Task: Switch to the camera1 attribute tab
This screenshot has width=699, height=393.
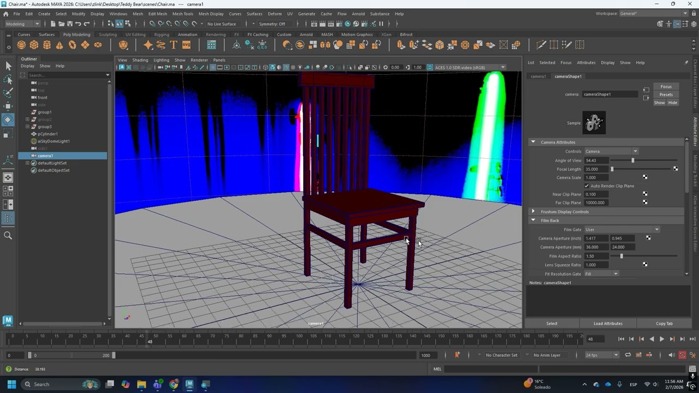Action: (x=538, y=76)
